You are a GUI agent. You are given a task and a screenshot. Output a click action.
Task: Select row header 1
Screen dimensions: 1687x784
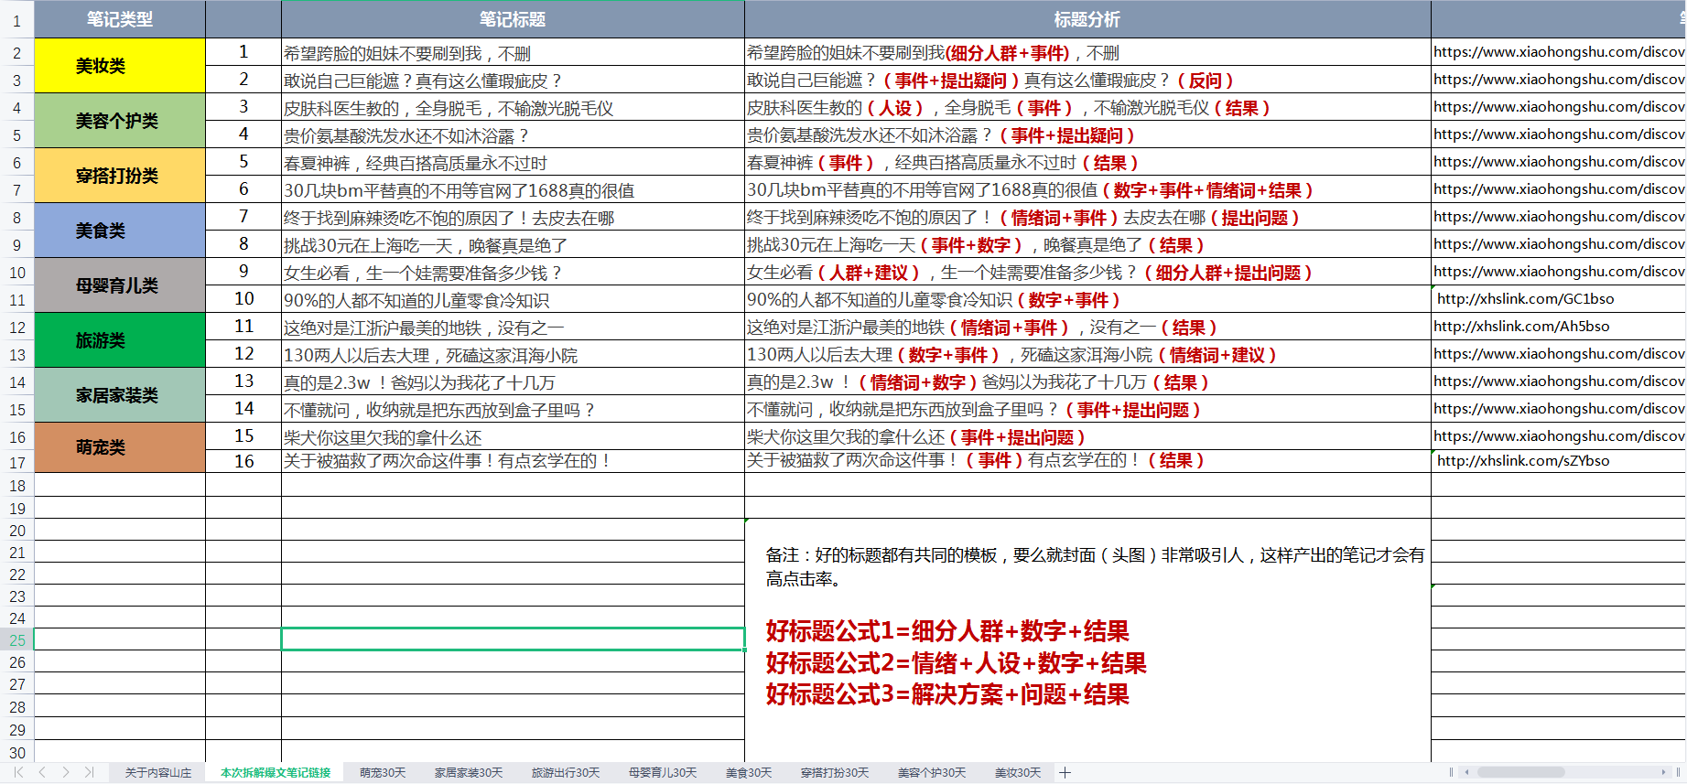tap(16, 20)
